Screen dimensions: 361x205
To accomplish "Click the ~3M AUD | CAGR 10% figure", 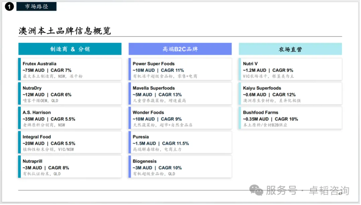I will [x=157, y=168].
